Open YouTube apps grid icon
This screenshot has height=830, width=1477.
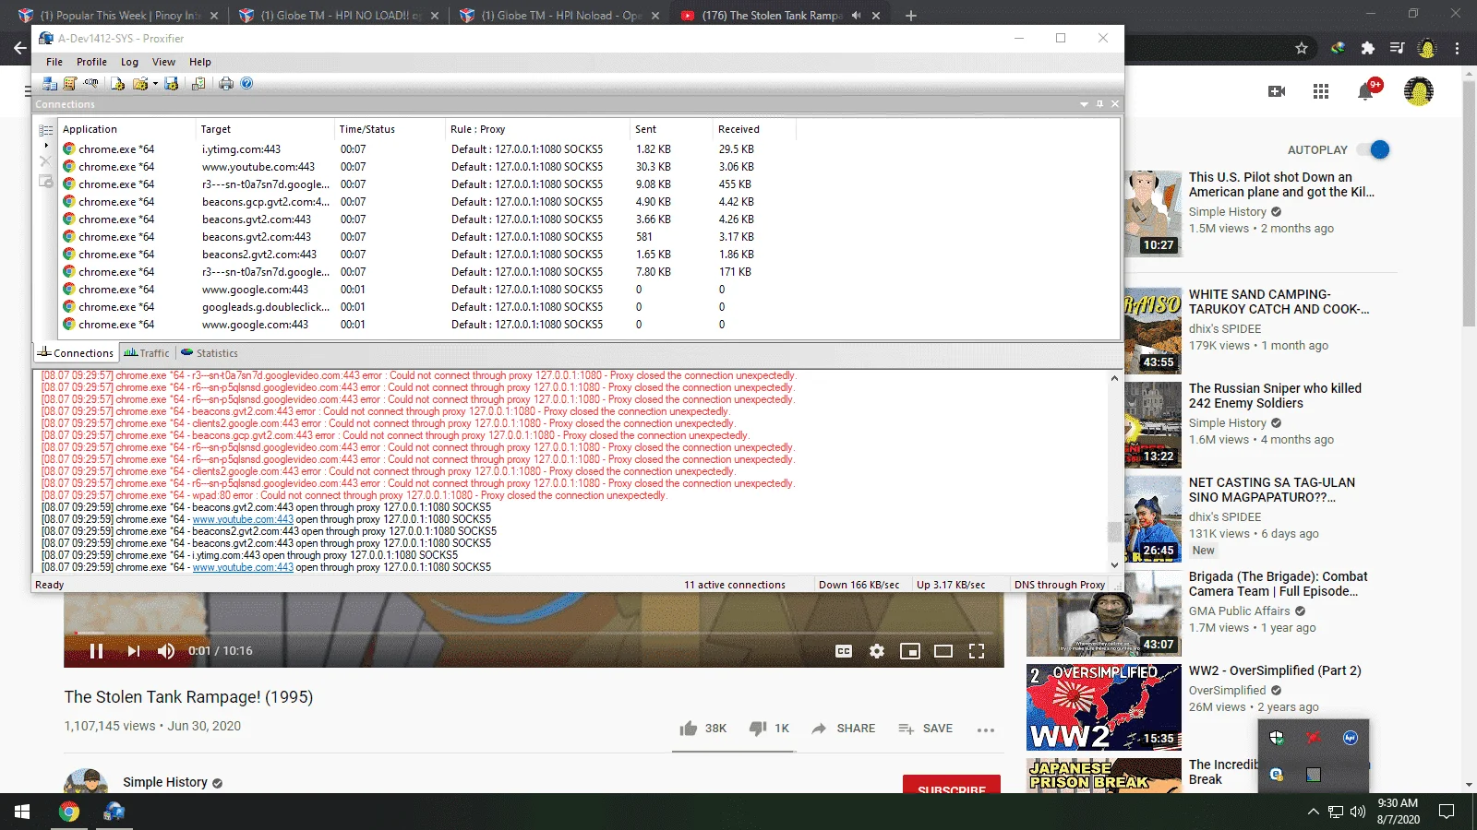click(1321, 91)
